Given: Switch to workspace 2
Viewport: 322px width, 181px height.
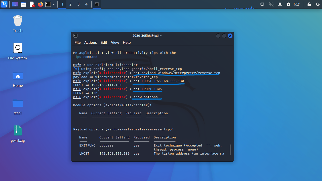Looking at the screenshot, I should [70, 4].
